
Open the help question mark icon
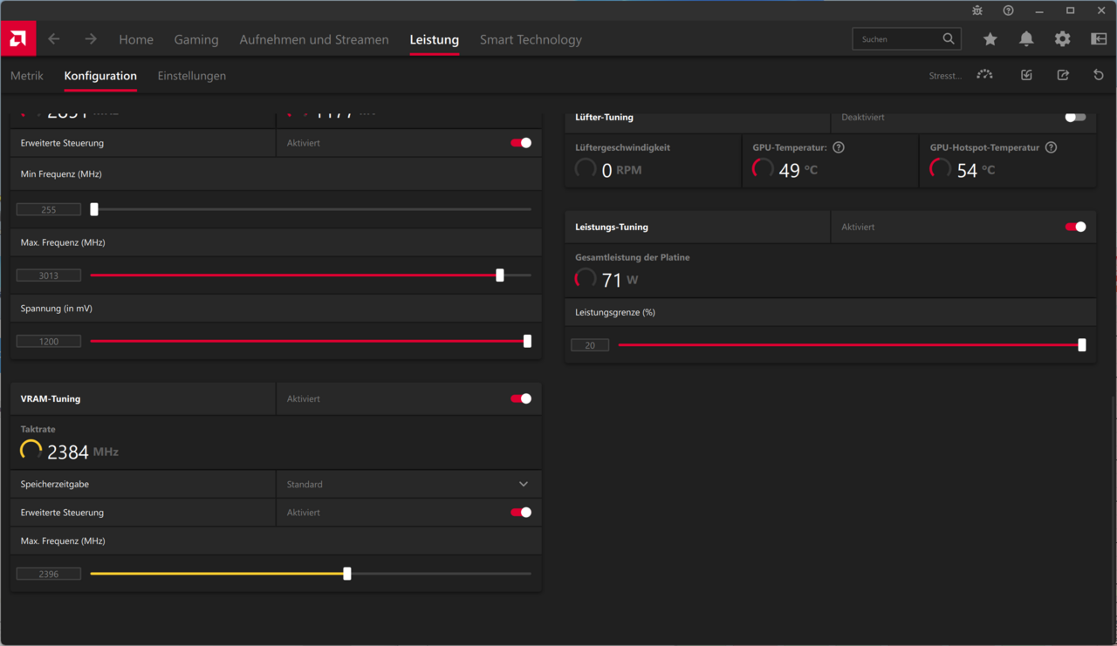1009,10
